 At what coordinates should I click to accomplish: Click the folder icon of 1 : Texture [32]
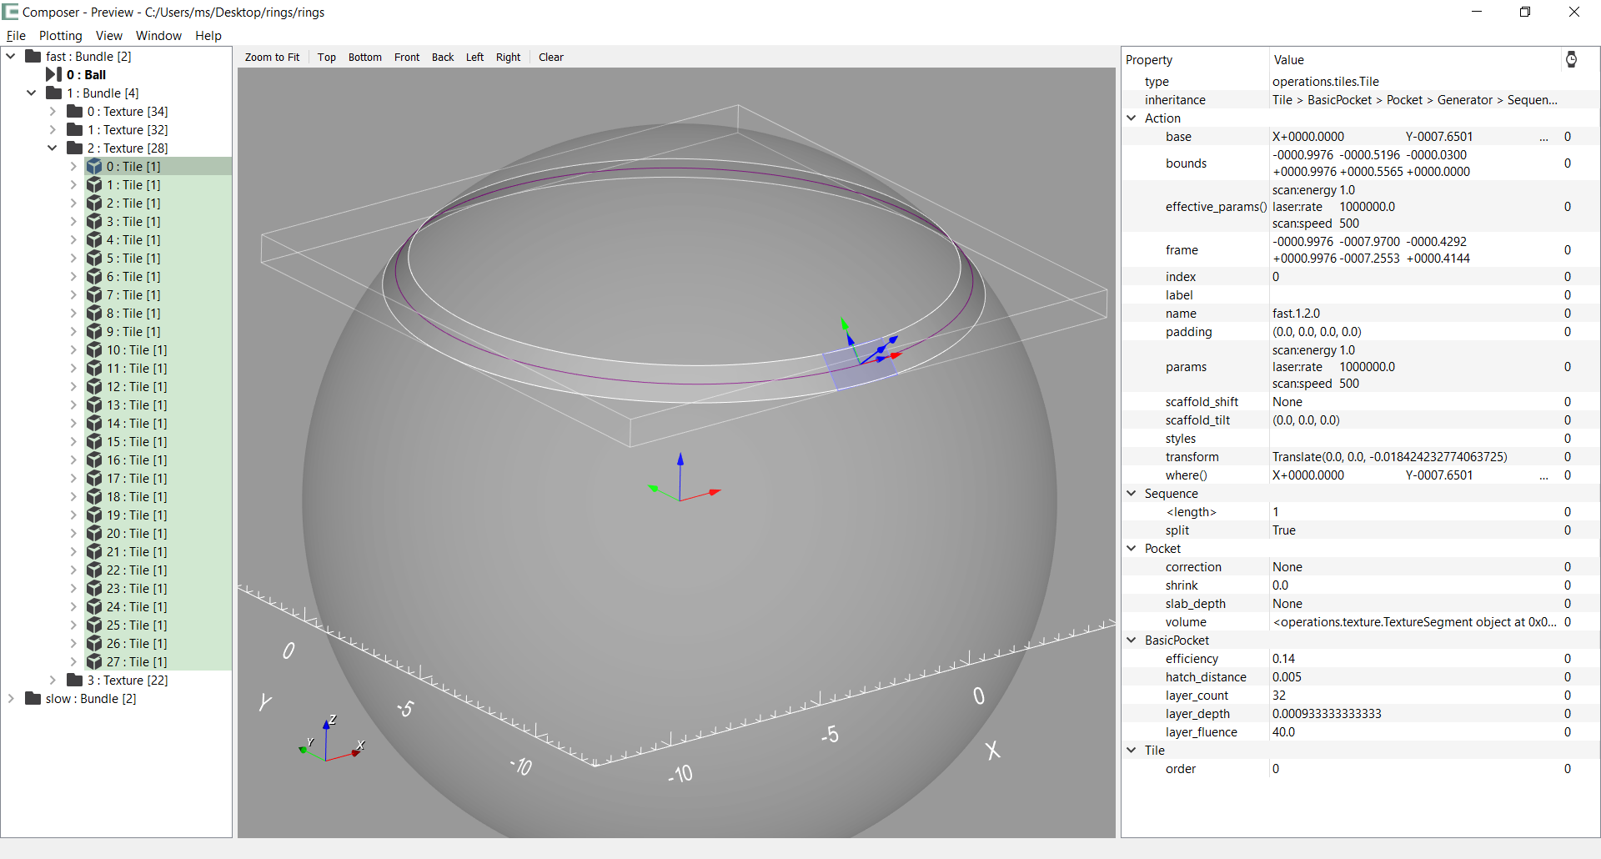coord(75,129)
